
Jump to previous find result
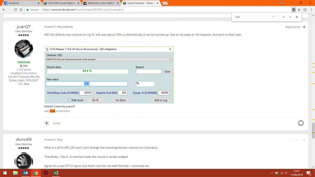click(x=283, y=17)
